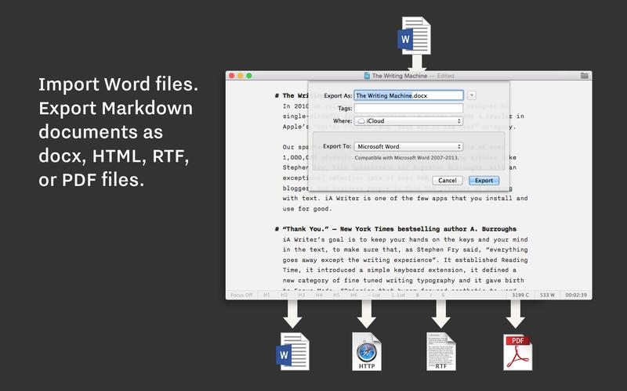Apply H3 heading from status bar

[x=302, y=295]
